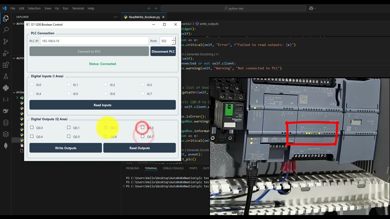Click the VS Code logo icon
The image size is (390, 219).
point(4,8)
